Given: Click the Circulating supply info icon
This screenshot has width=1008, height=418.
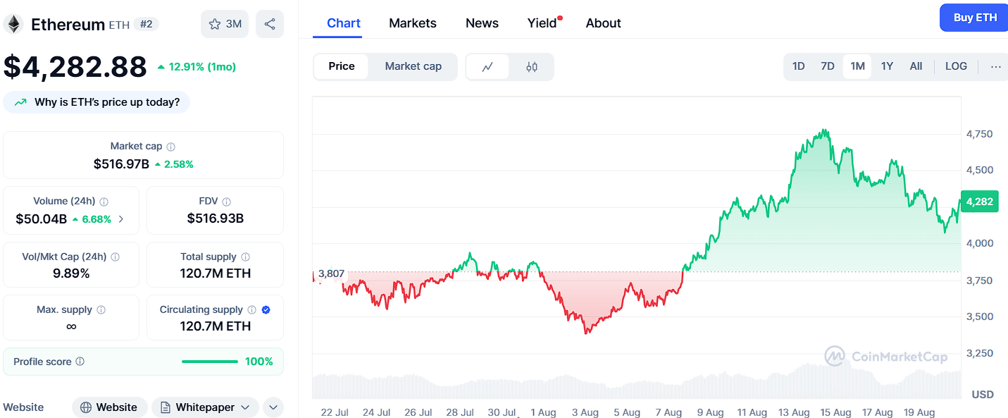Looking at the screenshot, I should 252,310.
